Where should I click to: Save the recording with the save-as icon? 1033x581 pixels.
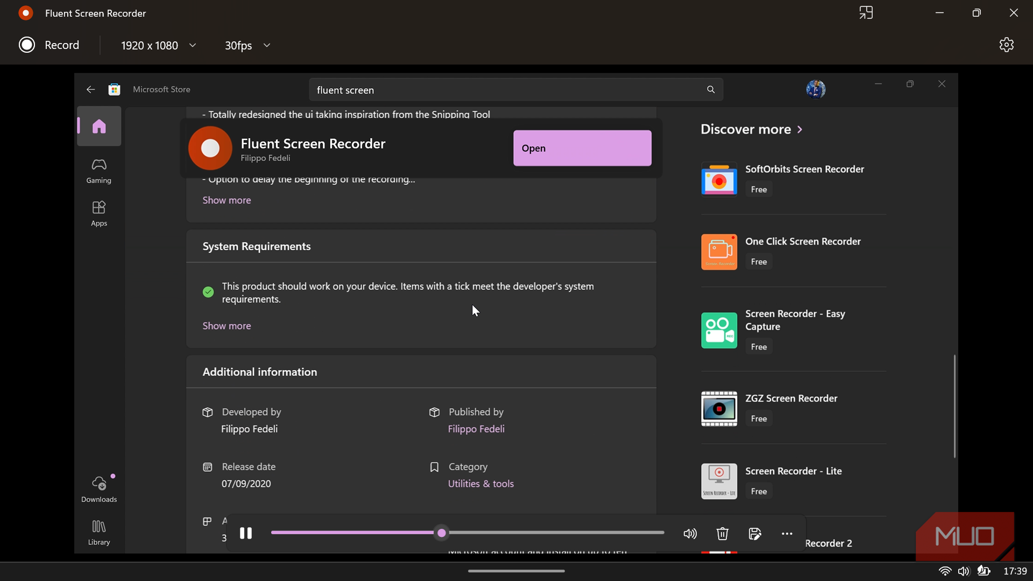click(755, 534)
